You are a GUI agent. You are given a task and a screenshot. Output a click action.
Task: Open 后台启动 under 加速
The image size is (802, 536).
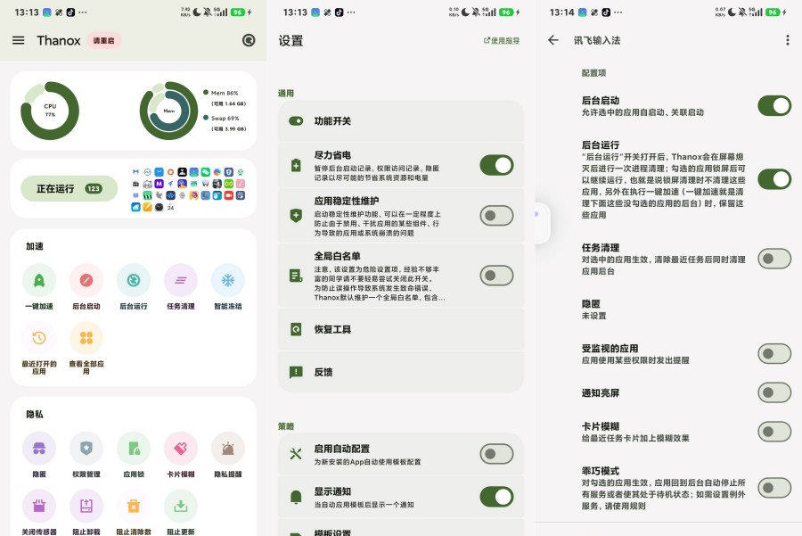coord(86,281)
